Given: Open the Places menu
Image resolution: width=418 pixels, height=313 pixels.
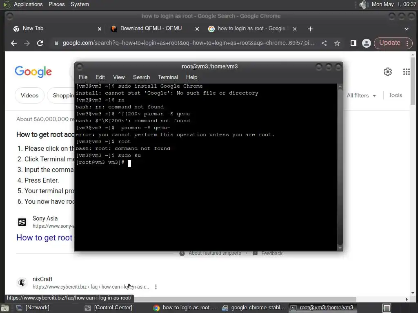Looking at the screenshot, I should pos(56,4).
